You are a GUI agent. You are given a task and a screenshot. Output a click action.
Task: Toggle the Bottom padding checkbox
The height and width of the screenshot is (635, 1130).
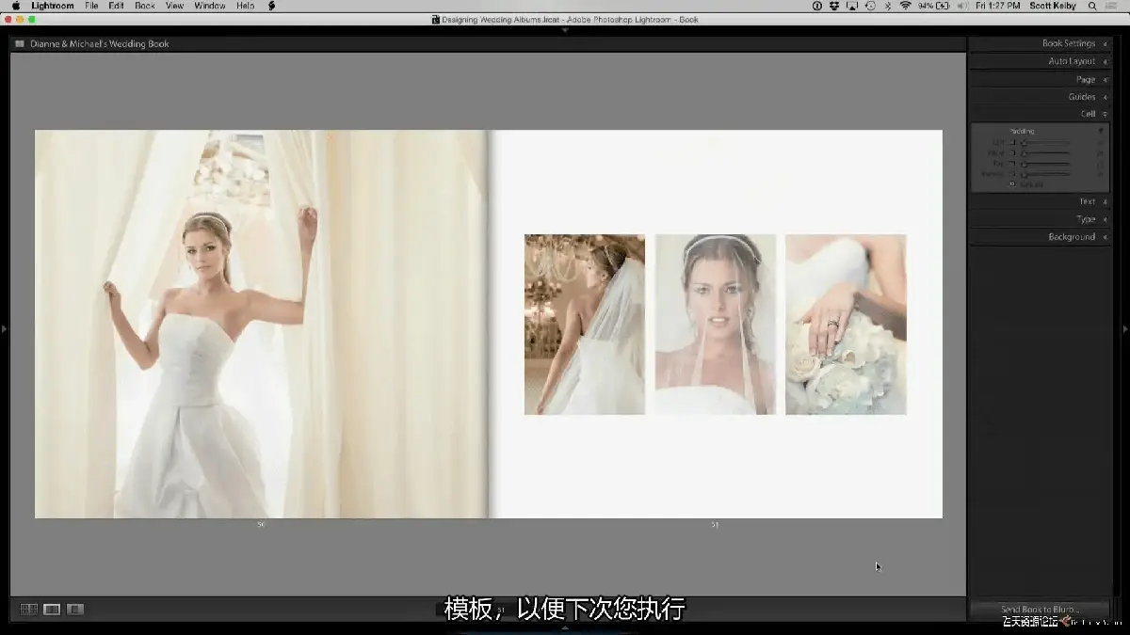click(1012, 174)
